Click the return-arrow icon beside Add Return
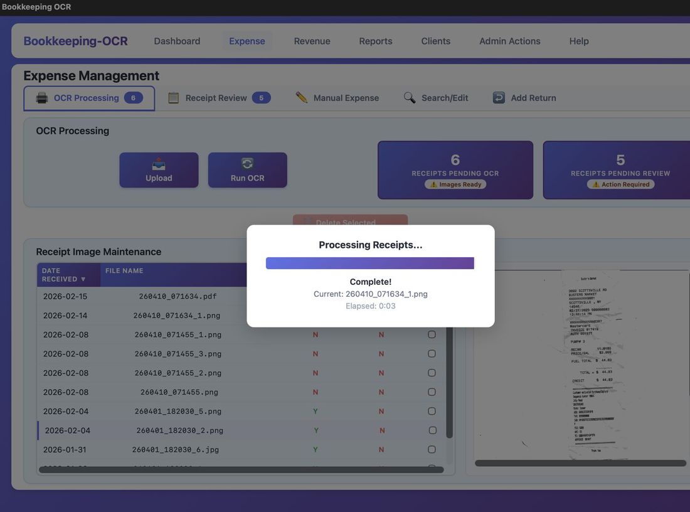Viewport: 690px width, 512px height. click(497, 97)
